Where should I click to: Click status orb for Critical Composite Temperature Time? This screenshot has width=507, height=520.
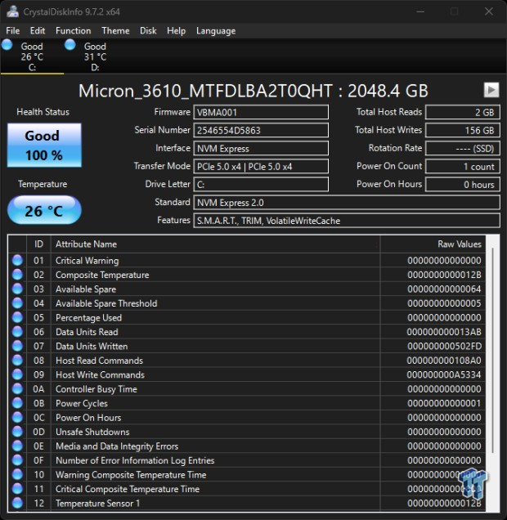17,488
